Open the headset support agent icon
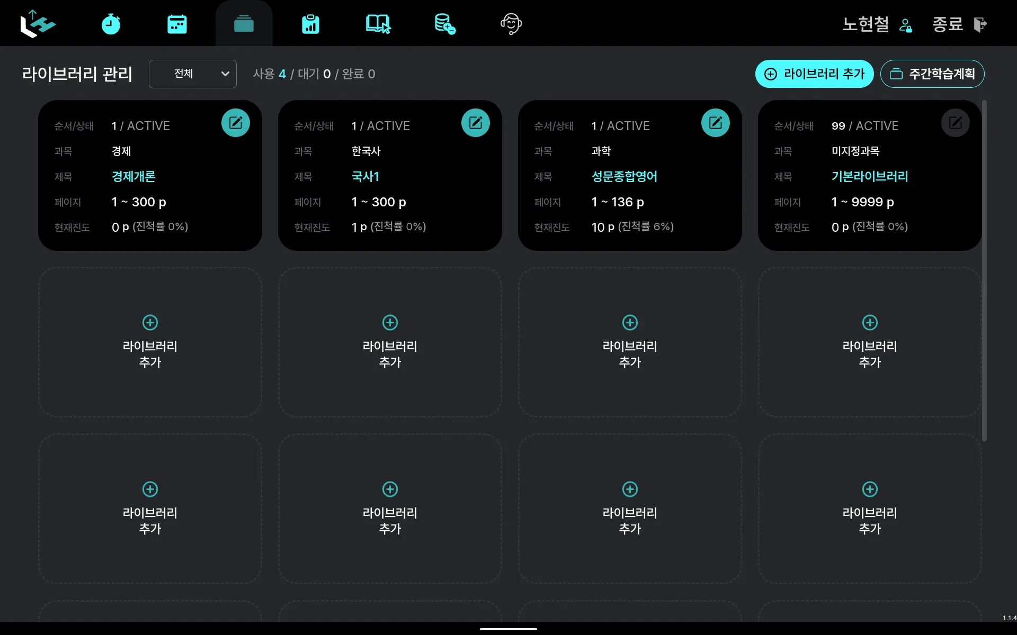This screenshot has height=635, width=1017. coord(511,24)
